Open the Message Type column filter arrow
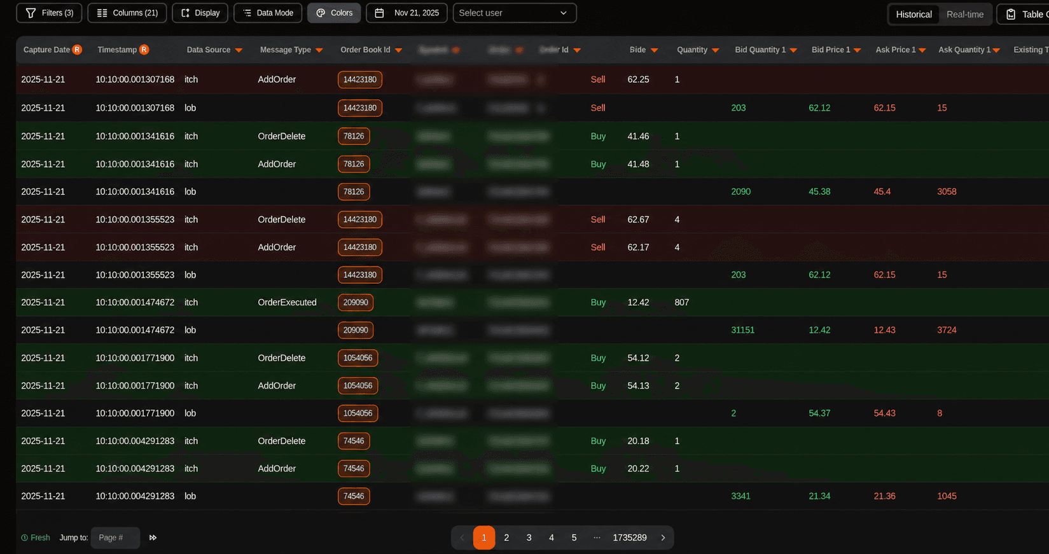This screenshot has width=1049, height=554. coord(319,50)
